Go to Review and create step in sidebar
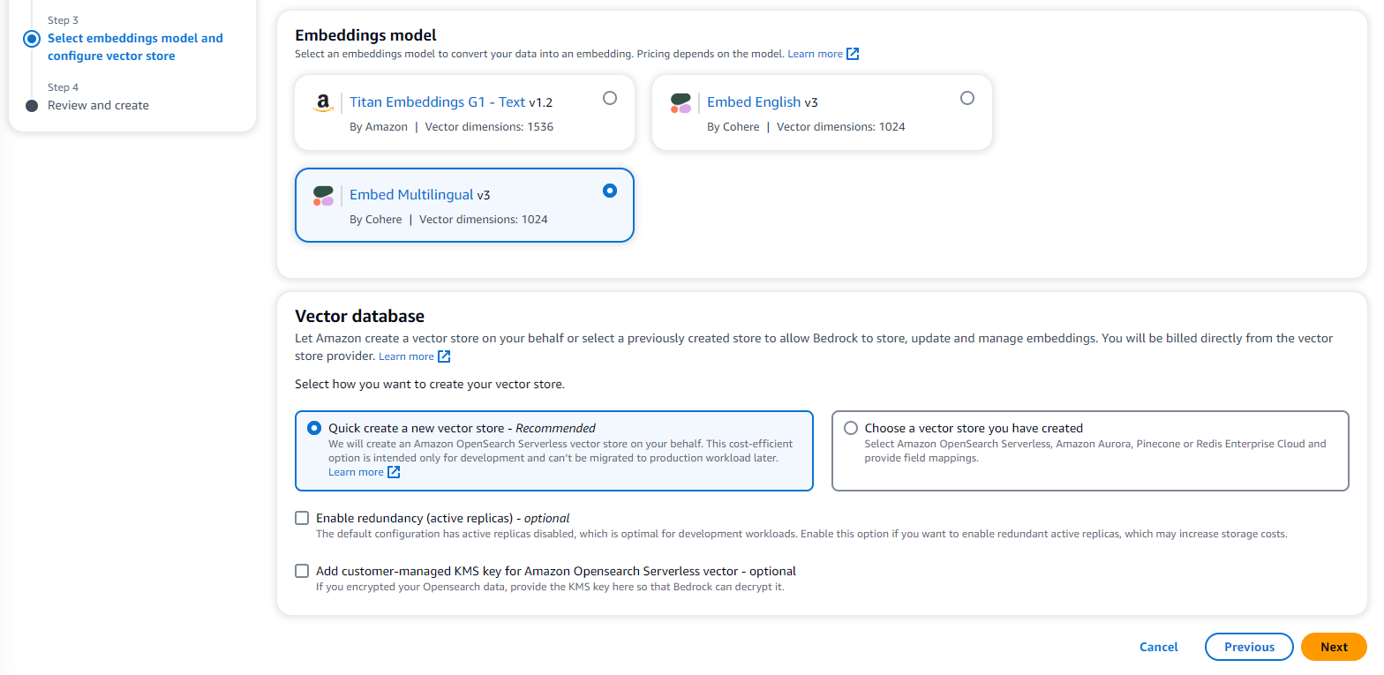This screenshot has height=675, width=1384. (x=98, y=105)
